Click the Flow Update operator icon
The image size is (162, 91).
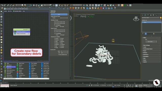(30, 63)
